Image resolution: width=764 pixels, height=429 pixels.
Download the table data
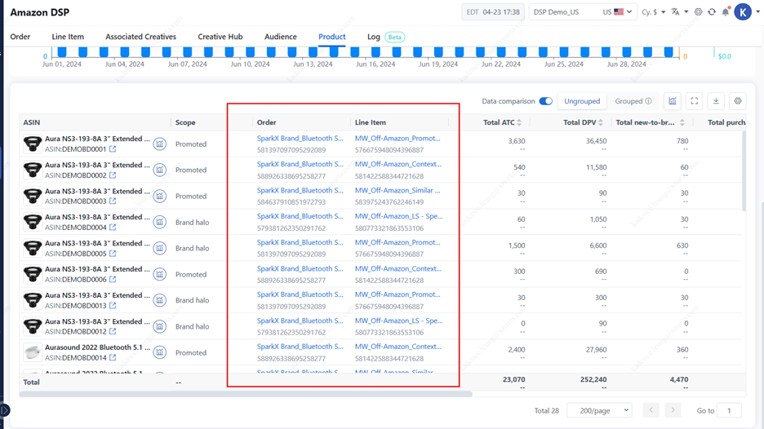point(717,101)
